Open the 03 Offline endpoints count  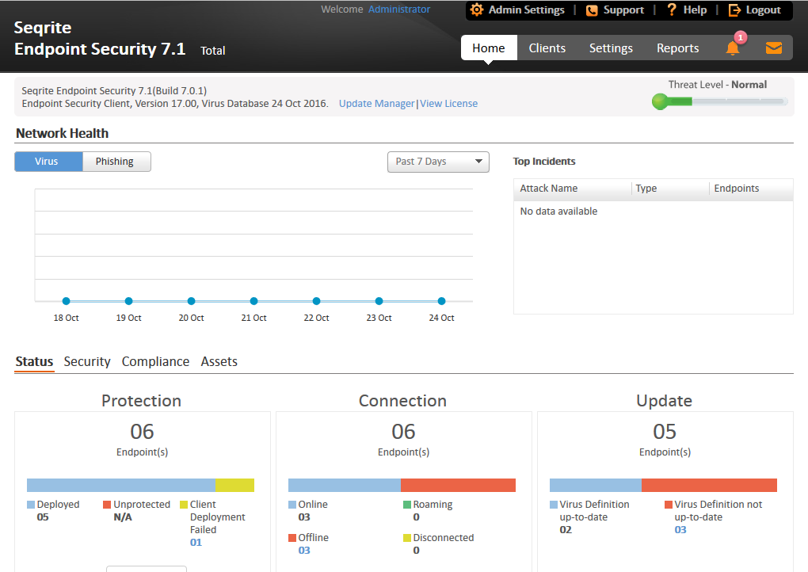pyautogui.click(x=304, y=551)
